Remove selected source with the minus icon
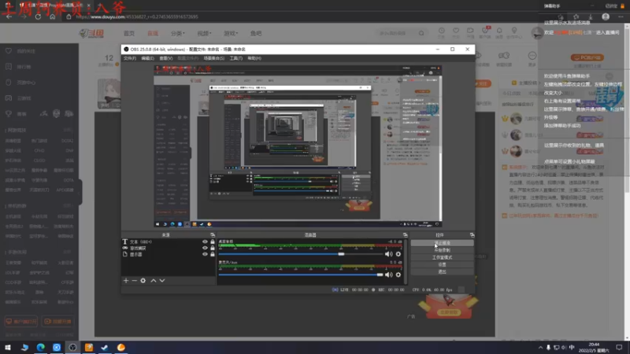This screenshot has height=354, width=630. click(135, 281)
